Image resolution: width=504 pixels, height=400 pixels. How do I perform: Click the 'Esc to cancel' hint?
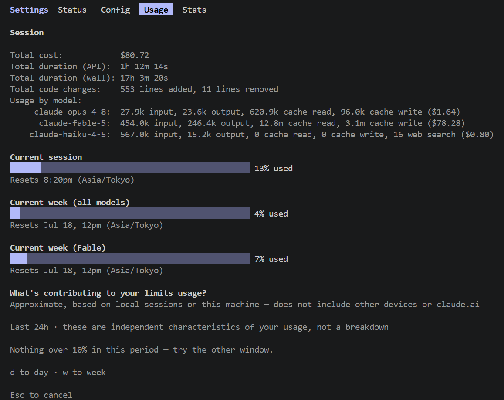coord(41,395)
